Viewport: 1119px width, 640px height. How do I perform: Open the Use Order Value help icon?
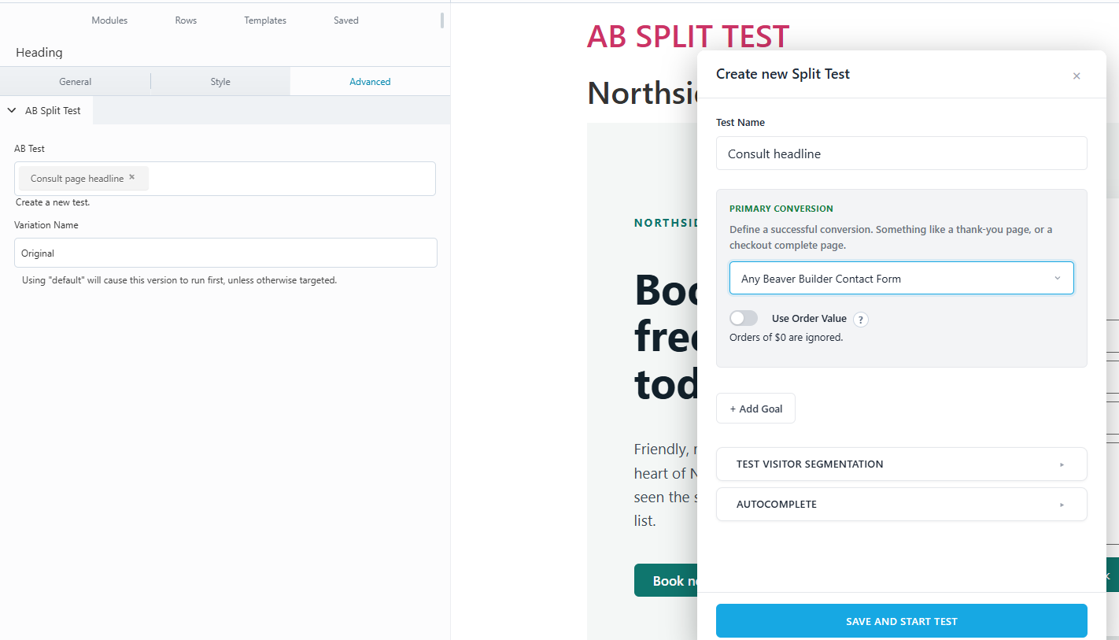[x=861, y=320]
